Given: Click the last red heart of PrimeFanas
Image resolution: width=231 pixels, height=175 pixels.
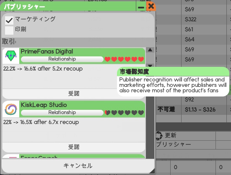Looking at the screenshot, I should [x=141, y=59].
